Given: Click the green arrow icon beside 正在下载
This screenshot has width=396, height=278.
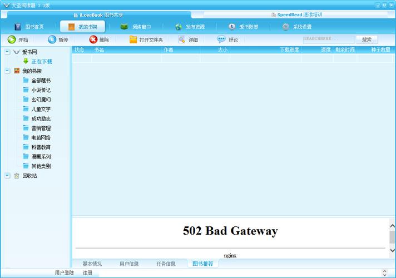Looking at the screenshot, I should pos(26,61).
